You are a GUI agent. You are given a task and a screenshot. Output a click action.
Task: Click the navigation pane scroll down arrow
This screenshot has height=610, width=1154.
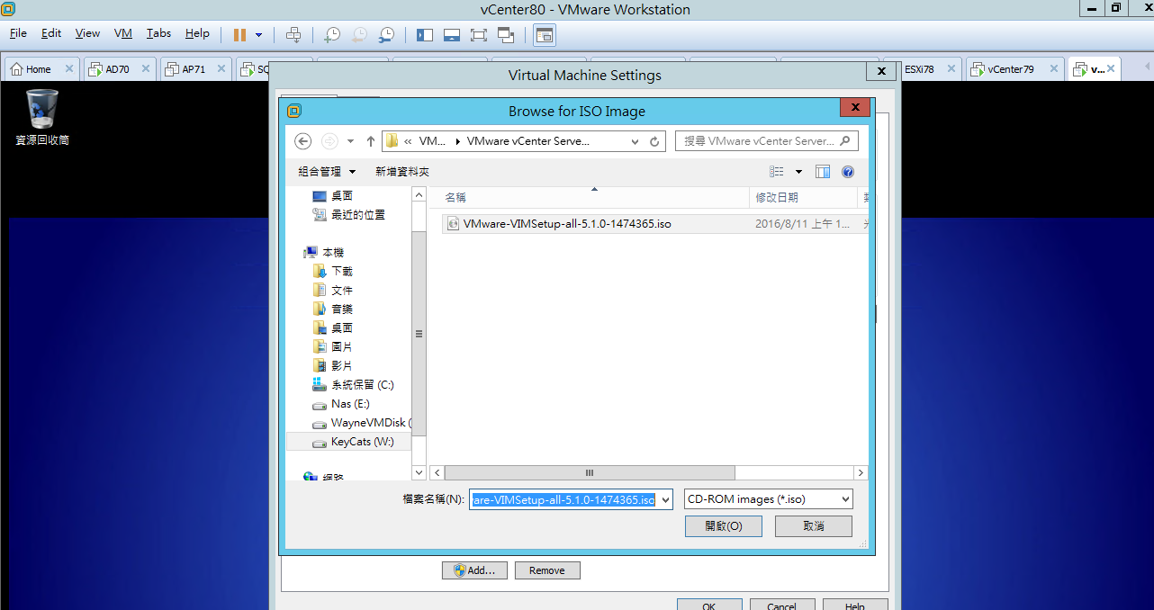coord(419,472)
